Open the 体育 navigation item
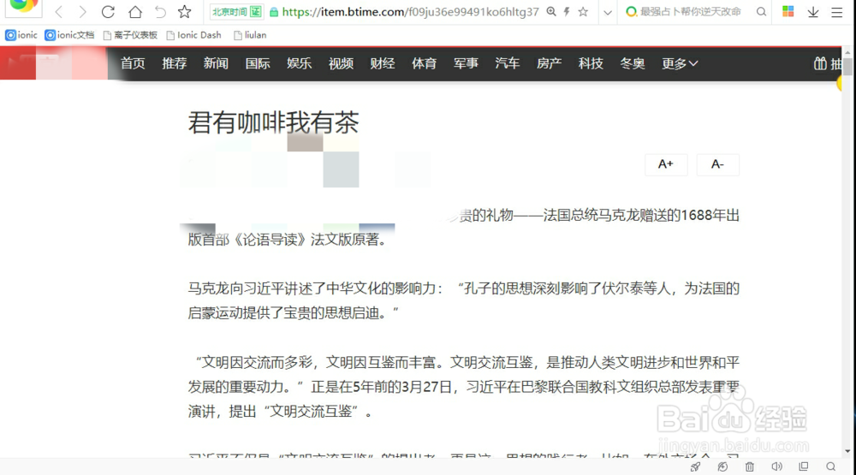This screenshot has width=856, height=475. pos(425,63)
